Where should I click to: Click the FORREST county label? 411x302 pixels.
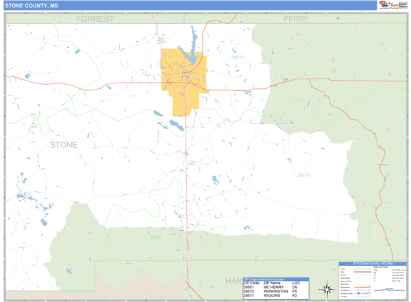pyautogui.click(x=95, y=19)
